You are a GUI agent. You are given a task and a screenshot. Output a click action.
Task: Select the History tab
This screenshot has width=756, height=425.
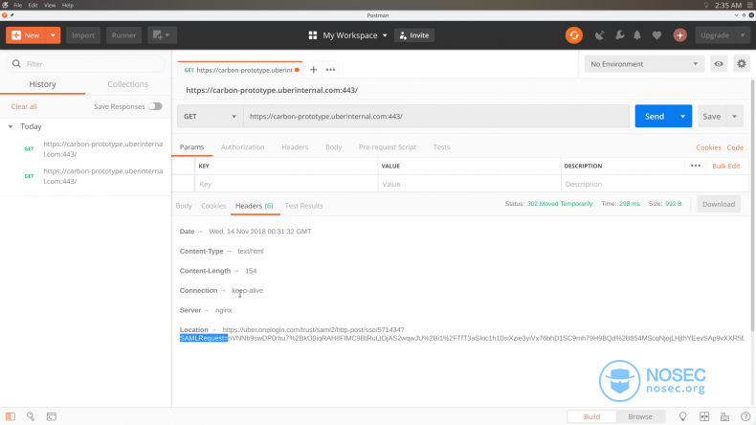[x=42, y=84]
